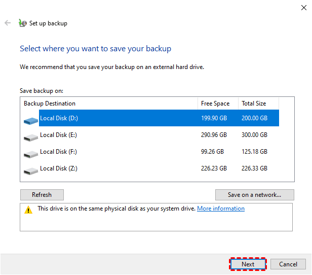The image size is (312, 275).
Task: Click the back arrow icon
Action: [8, 23]
